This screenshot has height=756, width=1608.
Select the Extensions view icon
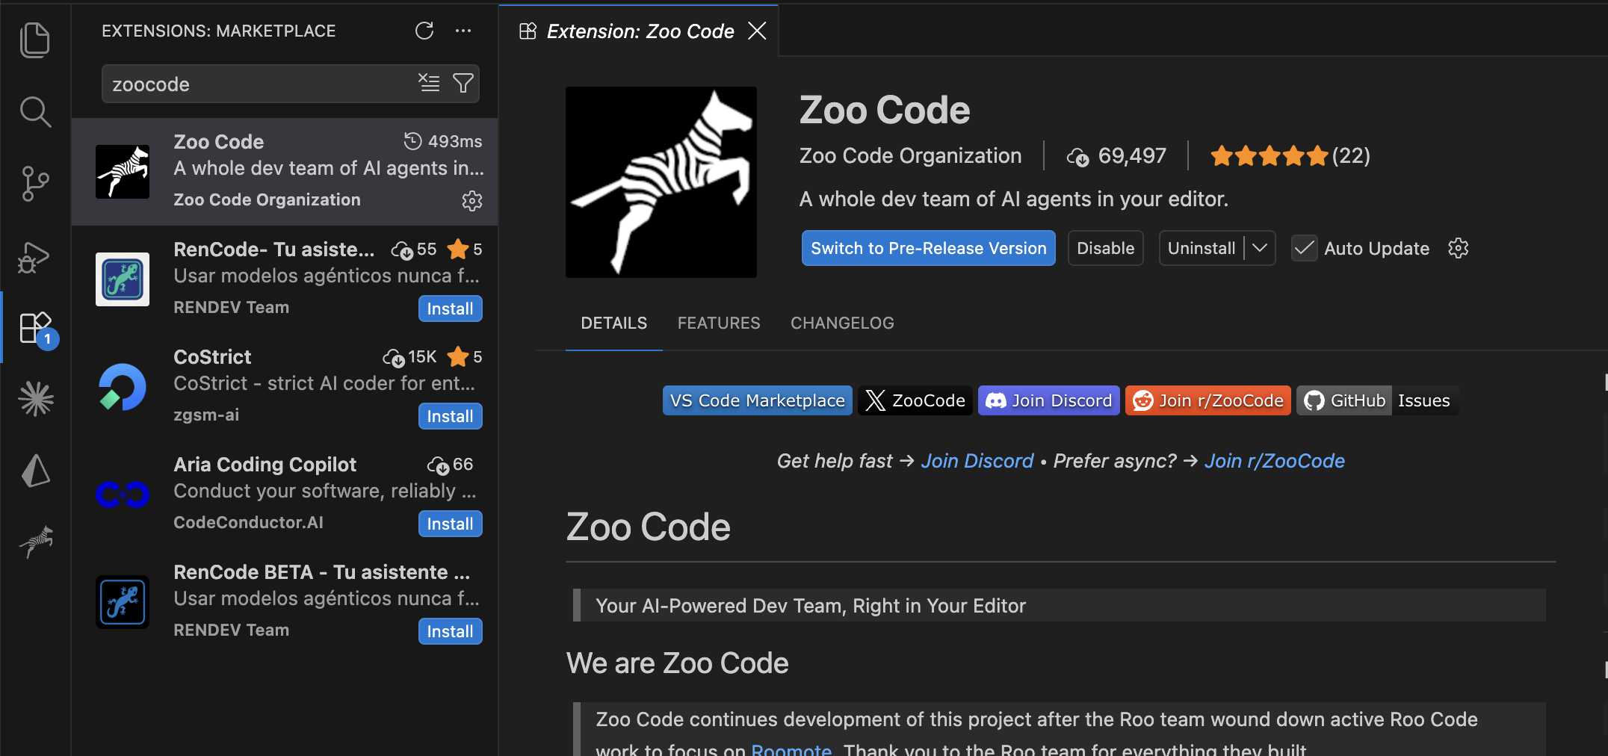[x=34, y=329]
